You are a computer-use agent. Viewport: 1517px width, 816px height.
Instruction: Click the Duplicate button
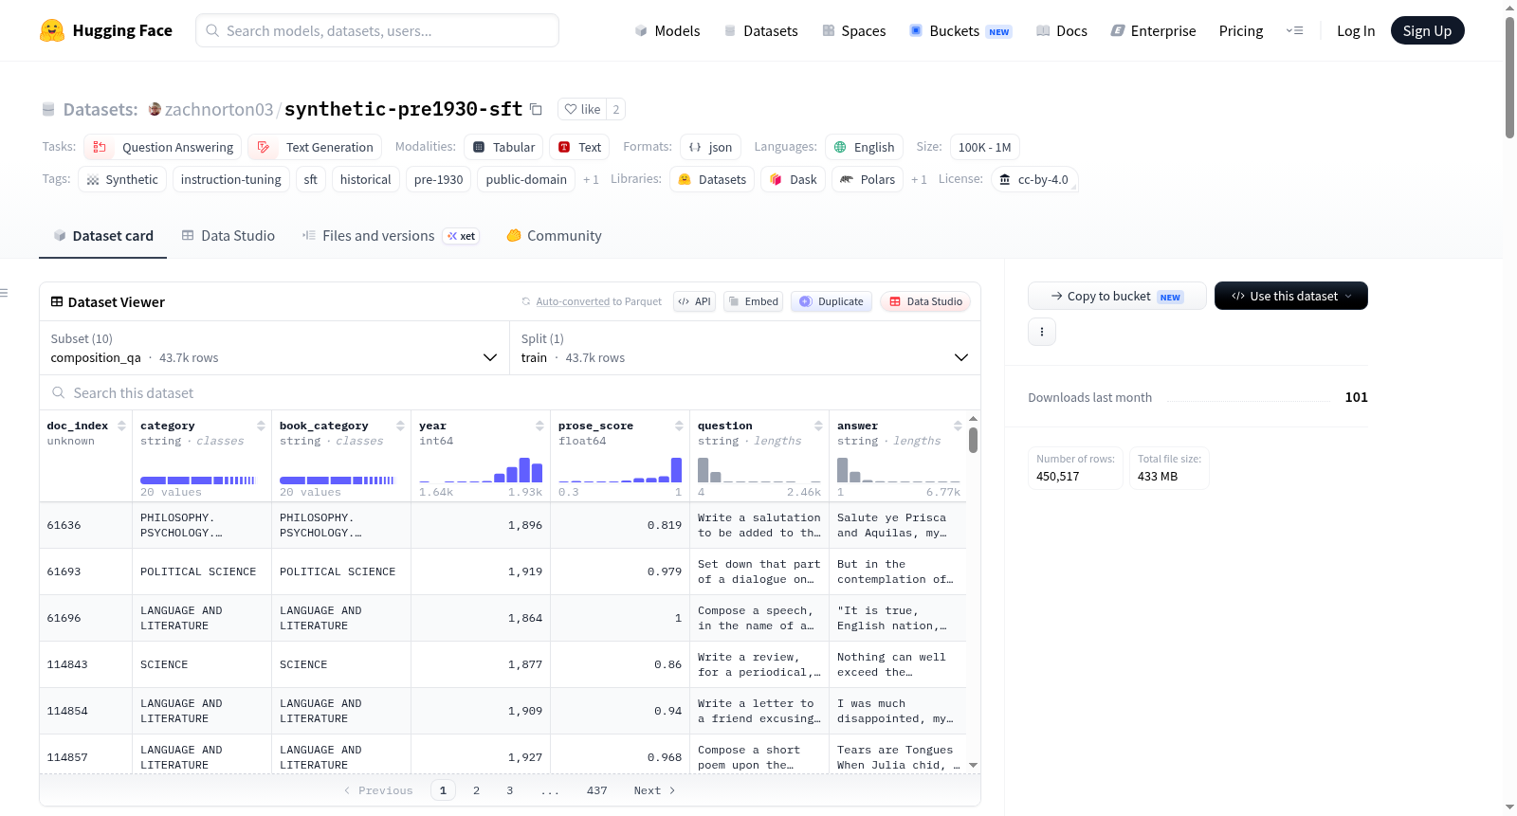tap(832, 301)
